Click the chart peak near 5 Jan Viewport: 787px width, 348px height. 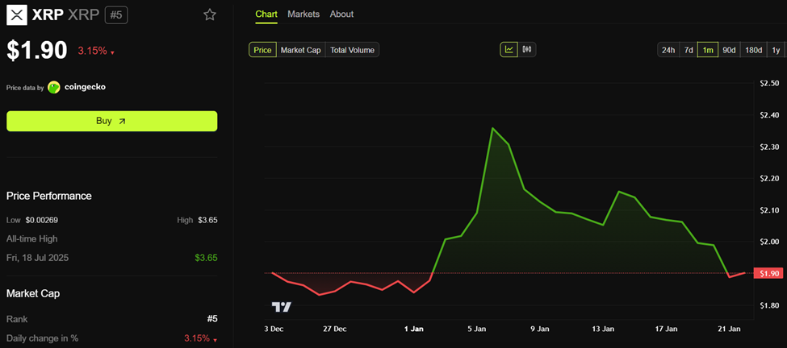coord(492,128)
